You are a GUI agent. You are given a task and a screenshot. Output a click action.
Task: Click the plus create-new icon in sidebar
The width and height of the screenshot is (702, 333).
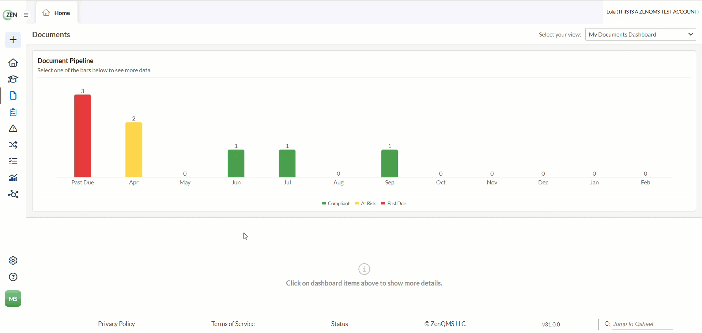point(13,40)
